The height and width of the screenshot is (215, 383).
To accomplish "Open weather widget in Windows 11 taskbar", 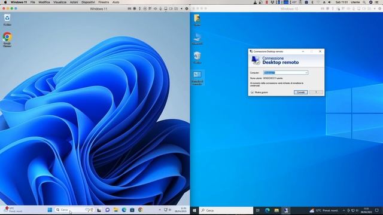I will (x=13, y=210).
